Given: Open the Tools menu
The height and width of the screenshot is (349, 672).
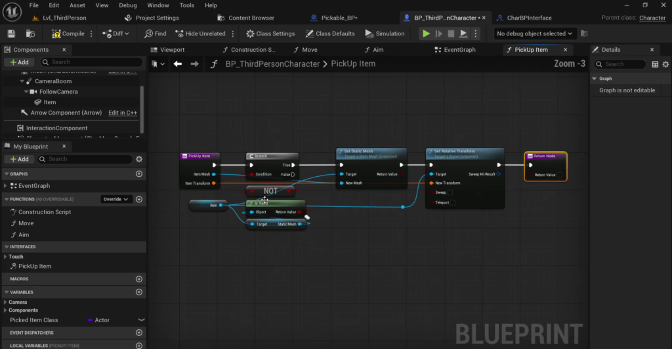Looking at the screenshot, I should tap(187, 5).
